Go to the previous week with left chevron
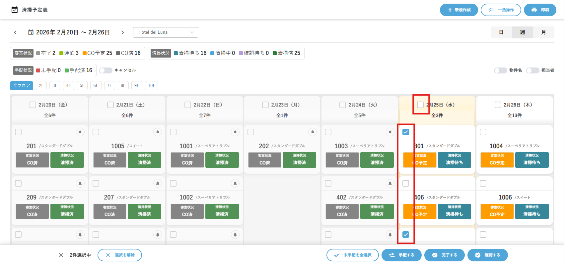Screen dimensions: 565x265 15,32
